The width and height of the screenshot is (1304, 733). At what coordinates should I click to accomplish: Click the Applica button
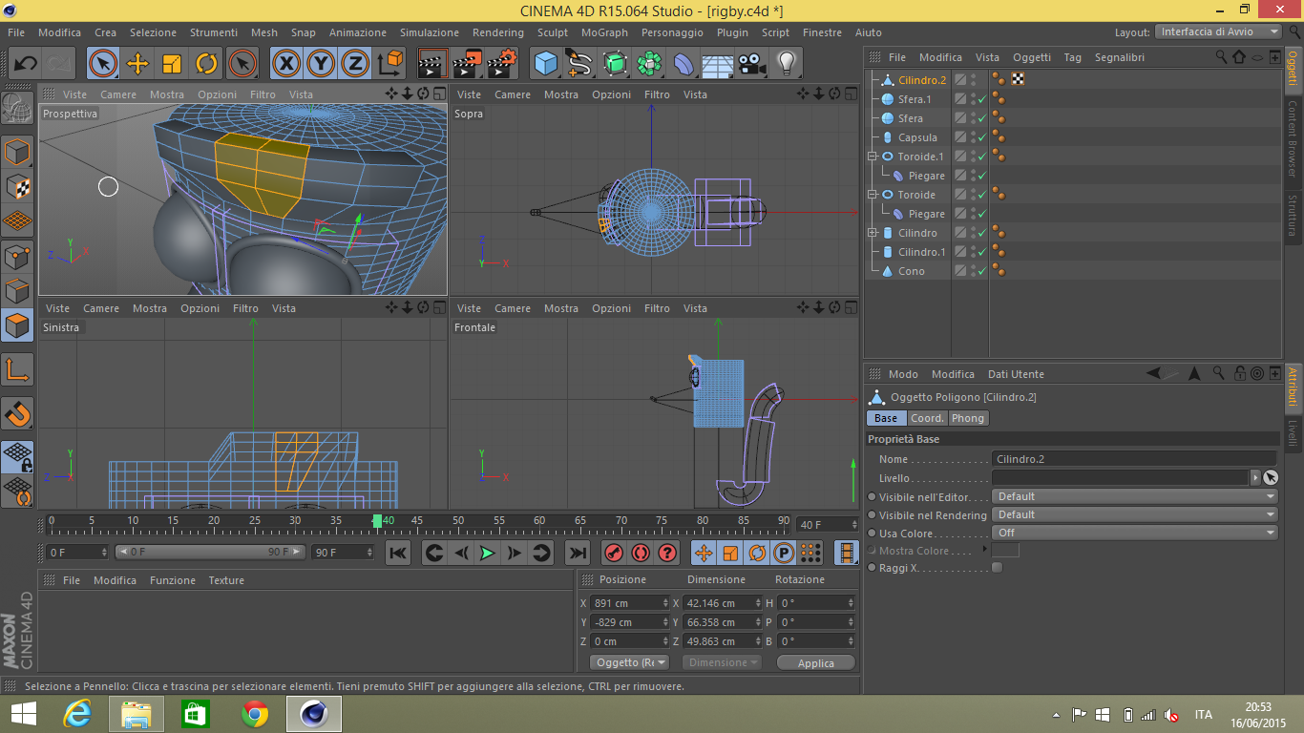click(x=815, y=663)
